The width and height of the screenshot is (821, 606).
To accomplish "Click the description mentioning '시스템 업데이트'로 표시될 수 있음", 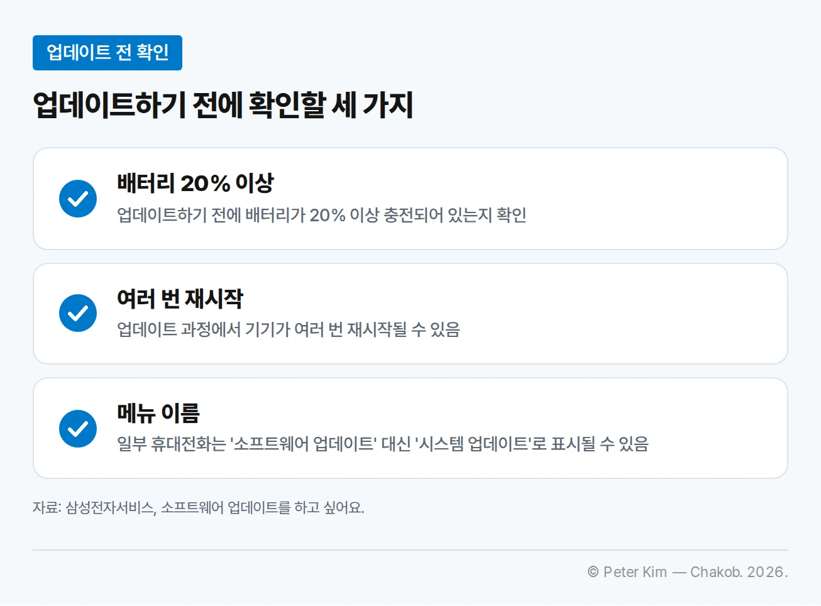I will (x=383, y=444).
